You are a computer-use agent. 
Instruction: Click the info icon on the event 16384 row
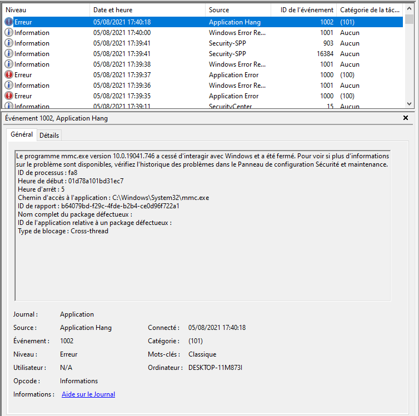9,54
